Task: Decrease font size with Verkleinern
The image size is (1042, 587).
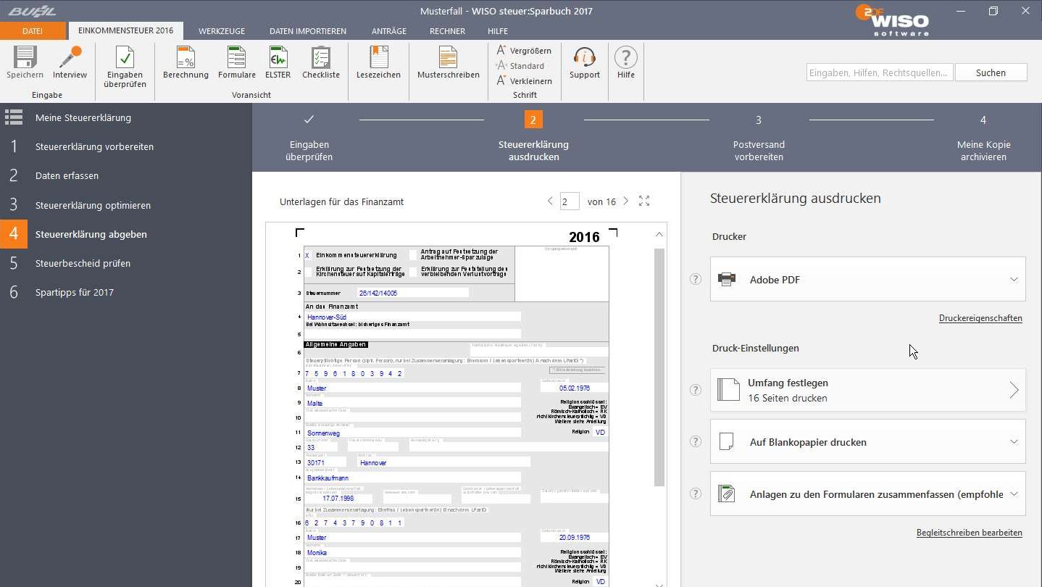Action: (x=524, y=81)
